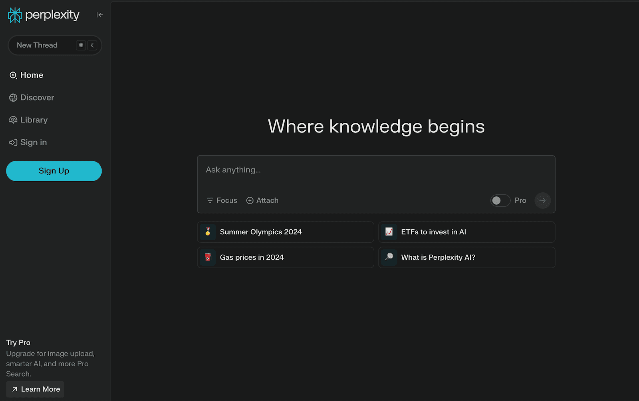Click the perplexity wordmark text
Screen dimensions: 639x401
point(52,15)
